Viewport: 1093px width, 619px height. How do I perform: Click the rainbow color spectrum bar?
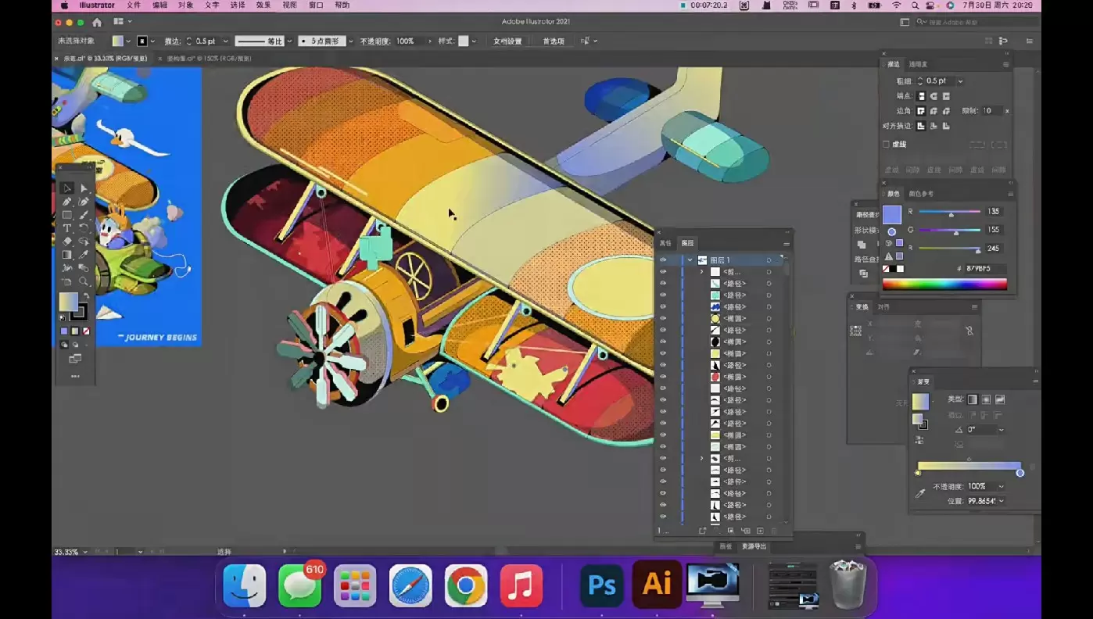click(x=944, y=284)
